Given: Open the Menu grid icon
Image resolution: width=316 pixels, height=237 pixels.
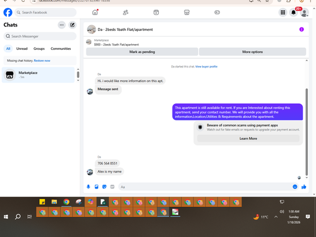Looking at the screenshot, I should (x=283, y=13).
